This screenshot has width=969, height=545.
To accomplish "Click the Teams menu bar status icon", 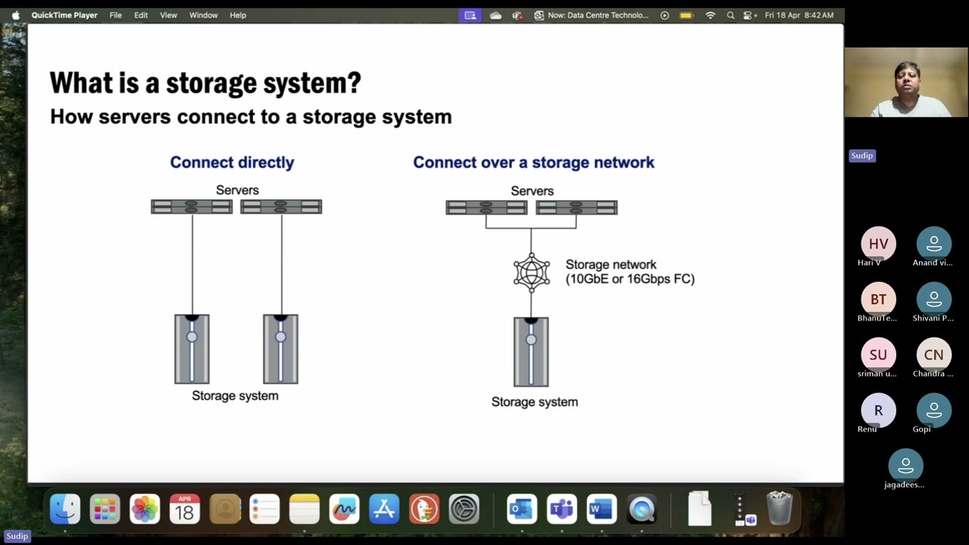I will [518, 15].
